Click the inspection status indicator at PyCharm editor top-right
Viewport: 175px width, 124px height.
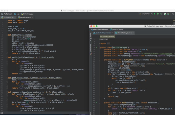(x=174, y=21)
